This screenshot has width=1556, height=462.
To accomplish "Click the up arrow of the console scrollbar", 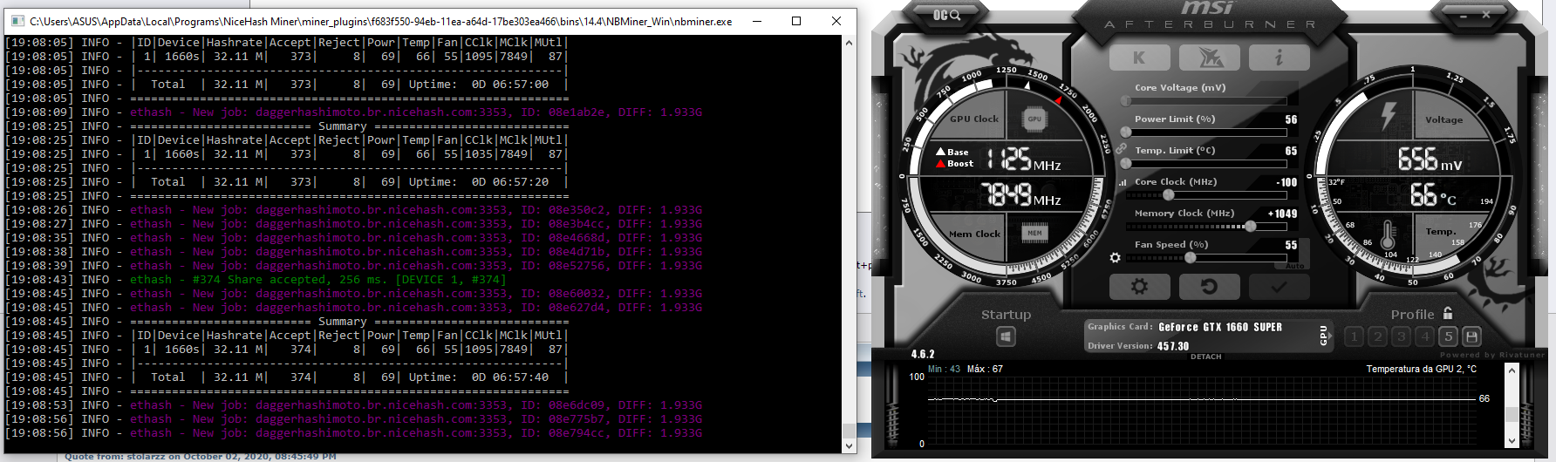I will 850,42.
